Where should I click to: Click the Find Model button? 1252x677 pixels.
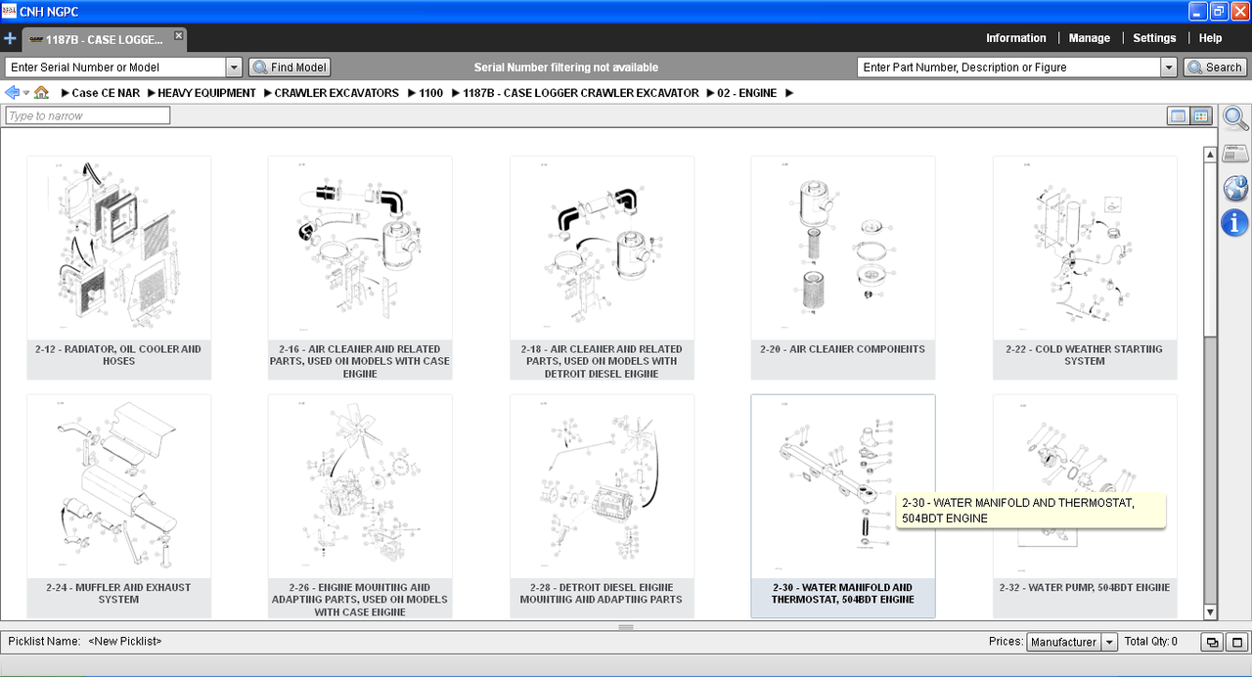pos(290,68)
